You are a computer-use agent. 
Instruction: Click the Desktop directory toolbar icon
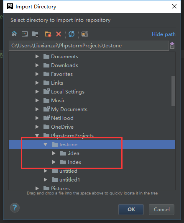[x=25, y=34]
